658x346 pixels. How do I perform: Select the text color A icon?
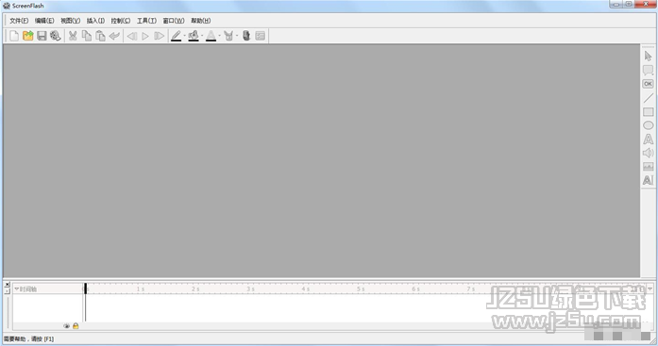(x=211, y=36)
